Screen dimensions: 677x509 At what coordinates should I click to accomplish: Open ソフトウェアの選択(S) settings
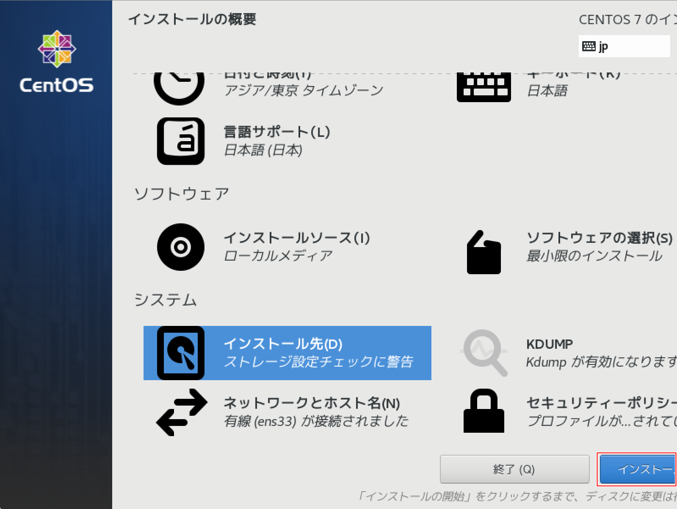[600, 238]
